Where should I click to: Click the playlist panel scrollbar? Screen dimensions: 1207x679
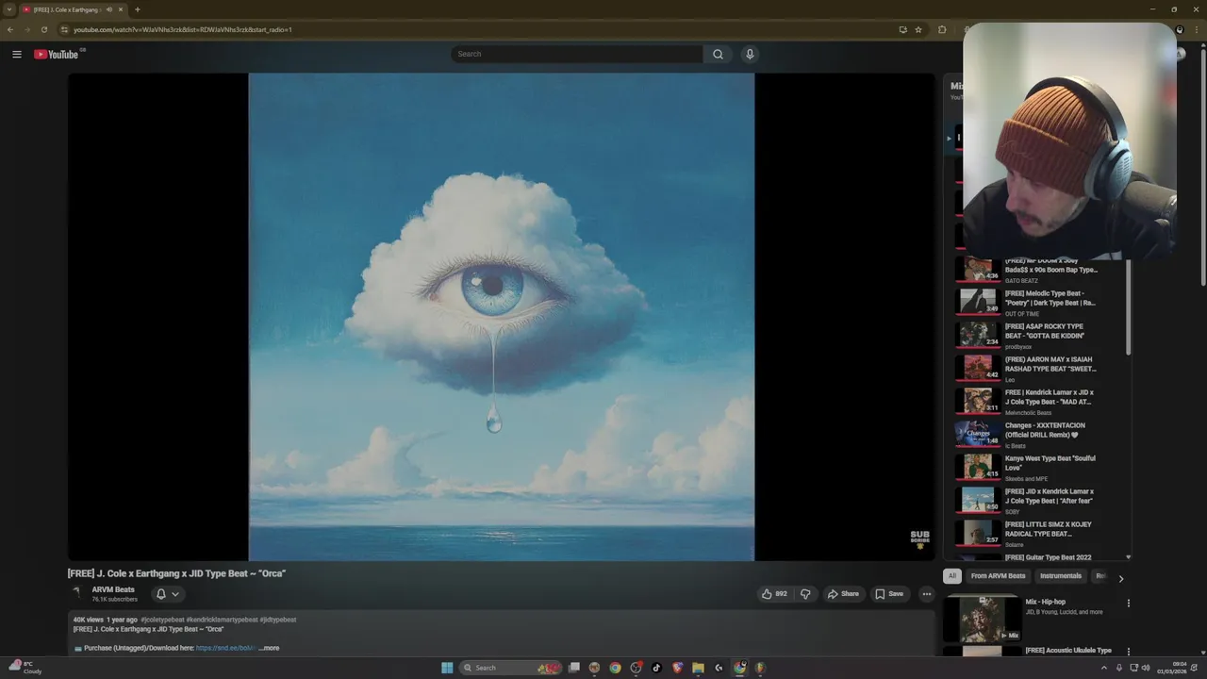(x=1129, y=307)
